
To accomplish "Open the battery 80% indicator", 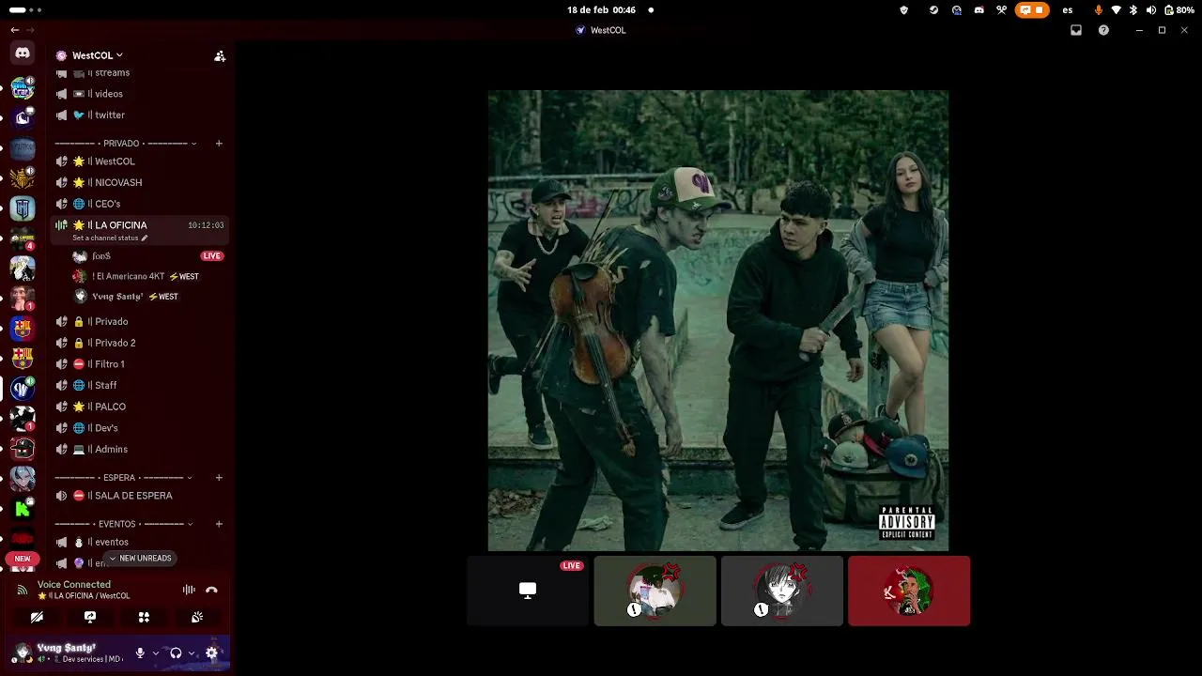I will 1179,10.
